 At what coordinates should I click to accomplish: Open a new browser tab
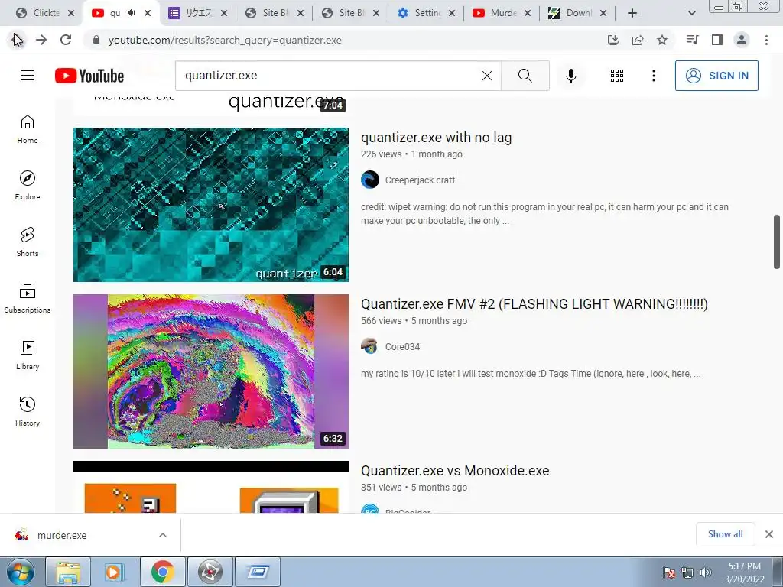pos(632,13)
